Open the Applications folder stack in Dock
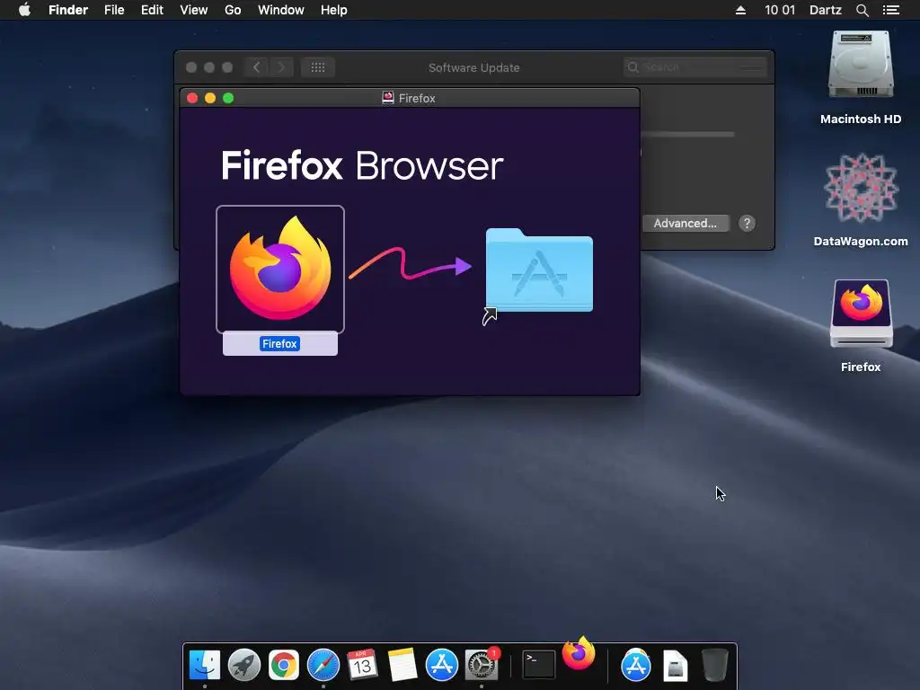This screenshot has width=920, height=690. (636, 665)
